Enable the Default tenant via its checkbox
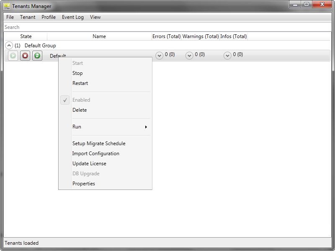 (65, 100)
